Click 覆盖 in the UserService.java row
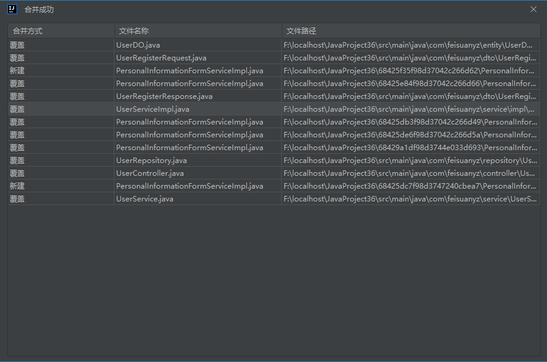Image resolution: width=547 pixels, height=362 pixels. (x=17, y=199)
